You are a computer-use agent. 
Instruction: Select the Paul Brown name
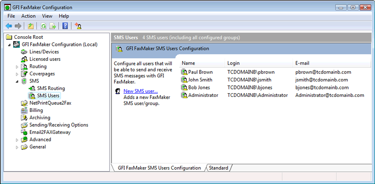tap(201, 72)
